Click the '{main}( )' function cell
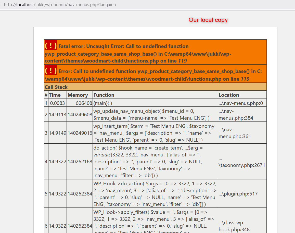Image resolution: width=295 pixels, height=233 pixels. tap(155, 103)
